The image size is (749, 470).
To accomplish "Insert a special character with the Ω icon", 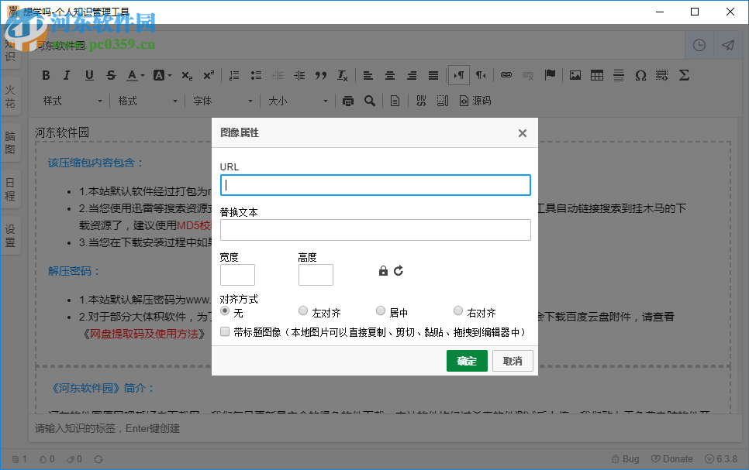I will click(641, 75).
